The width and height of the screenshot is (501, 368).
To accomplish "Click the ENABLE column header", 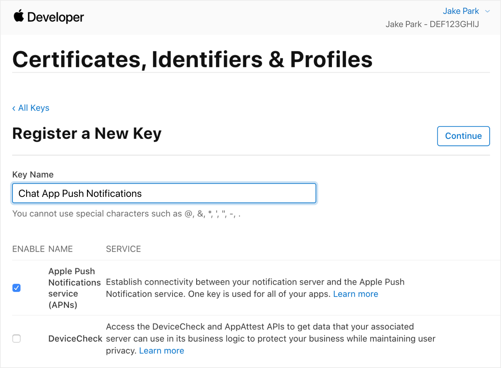I will (x=28, y=249).
